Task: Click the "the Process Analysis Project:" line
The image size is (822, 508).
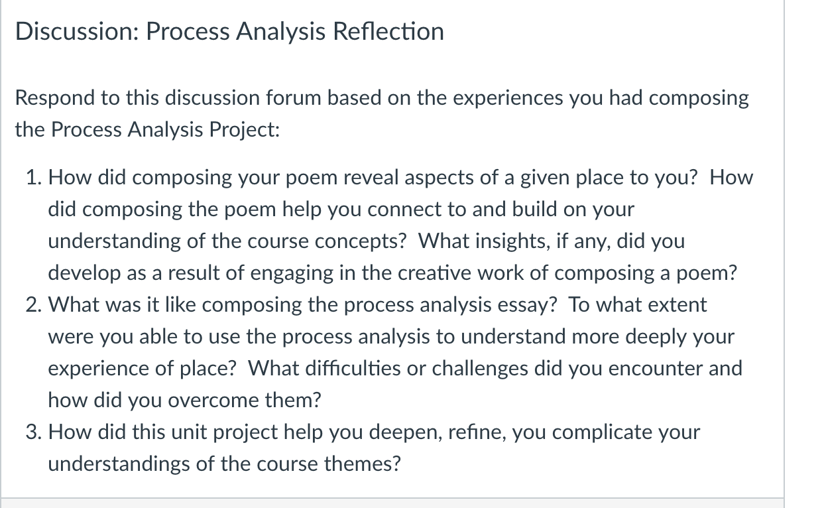Action: click(x=147, y=129)
